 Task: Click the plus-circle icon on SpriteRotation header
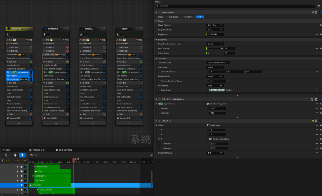click(x=312, y=99)
